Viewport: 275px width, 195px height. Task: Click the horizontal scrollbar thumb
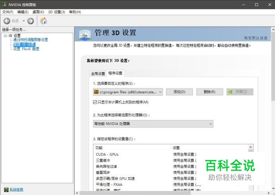point(135,193)
